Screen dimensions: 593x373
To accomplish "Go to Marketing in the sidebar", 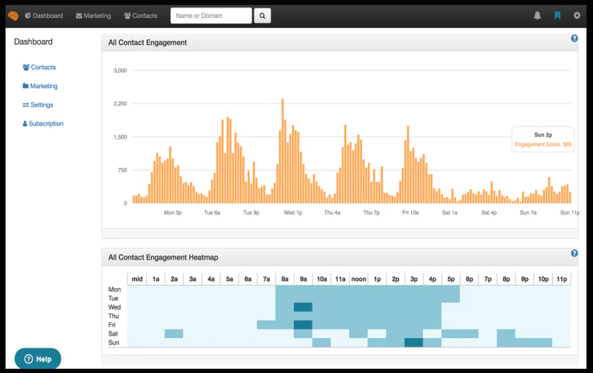I will coord(40,87).
